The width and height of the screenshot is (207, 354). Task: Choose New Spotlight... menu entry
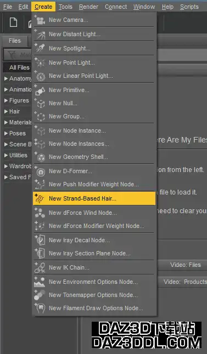94,48
